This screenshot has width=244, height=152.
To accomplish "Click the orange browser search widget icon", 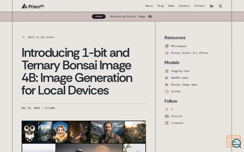I will point(234,142).
